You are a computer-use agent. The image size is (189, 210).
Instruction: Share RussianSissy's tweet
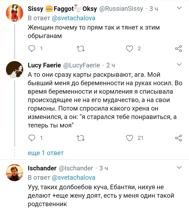[x=178, y=49]
